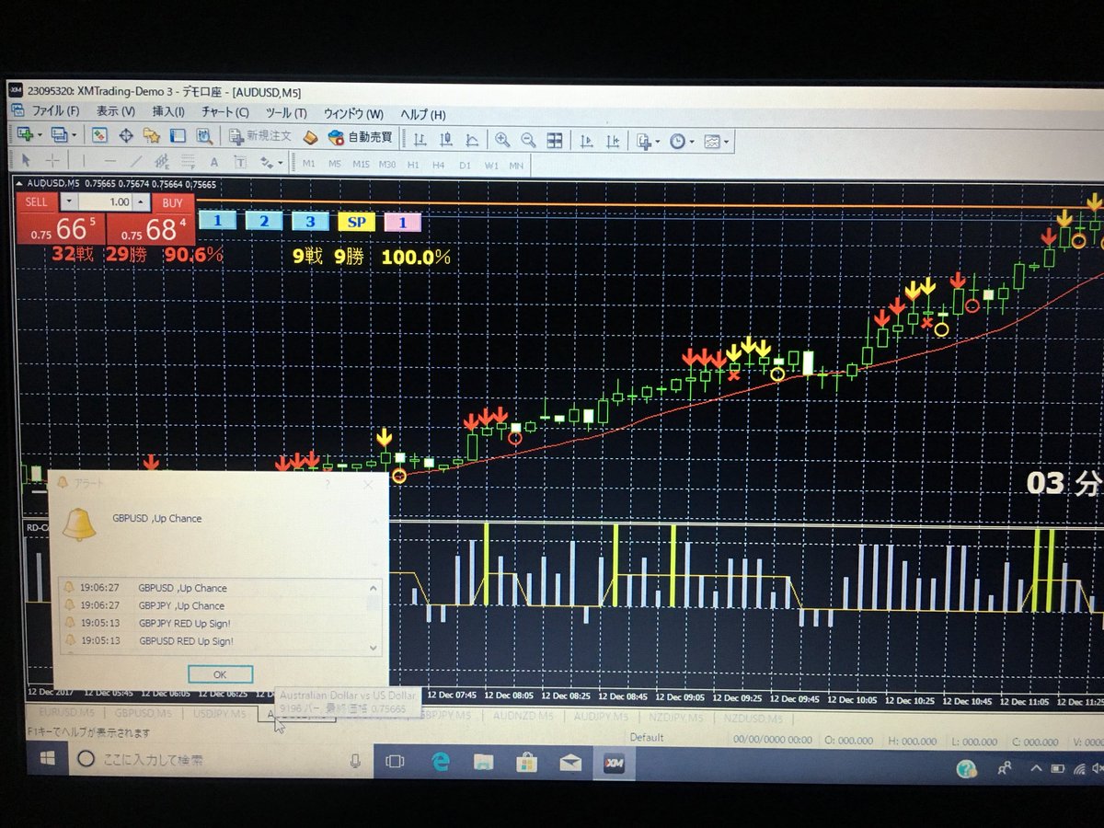Toggle chart auto scroll icon

point(585,141)
